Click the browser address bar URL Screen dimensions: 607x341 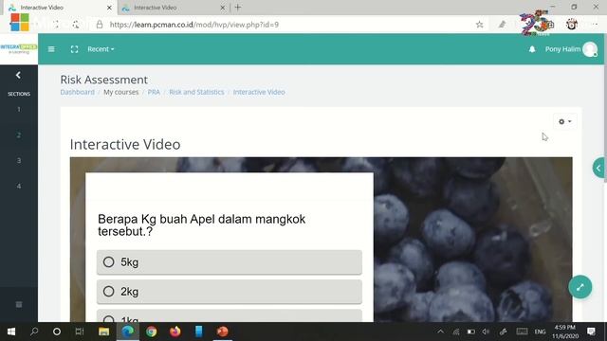click(x=193, y=25)
